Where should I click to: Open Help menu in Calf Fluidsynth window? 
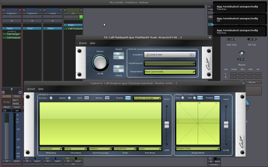93,43
